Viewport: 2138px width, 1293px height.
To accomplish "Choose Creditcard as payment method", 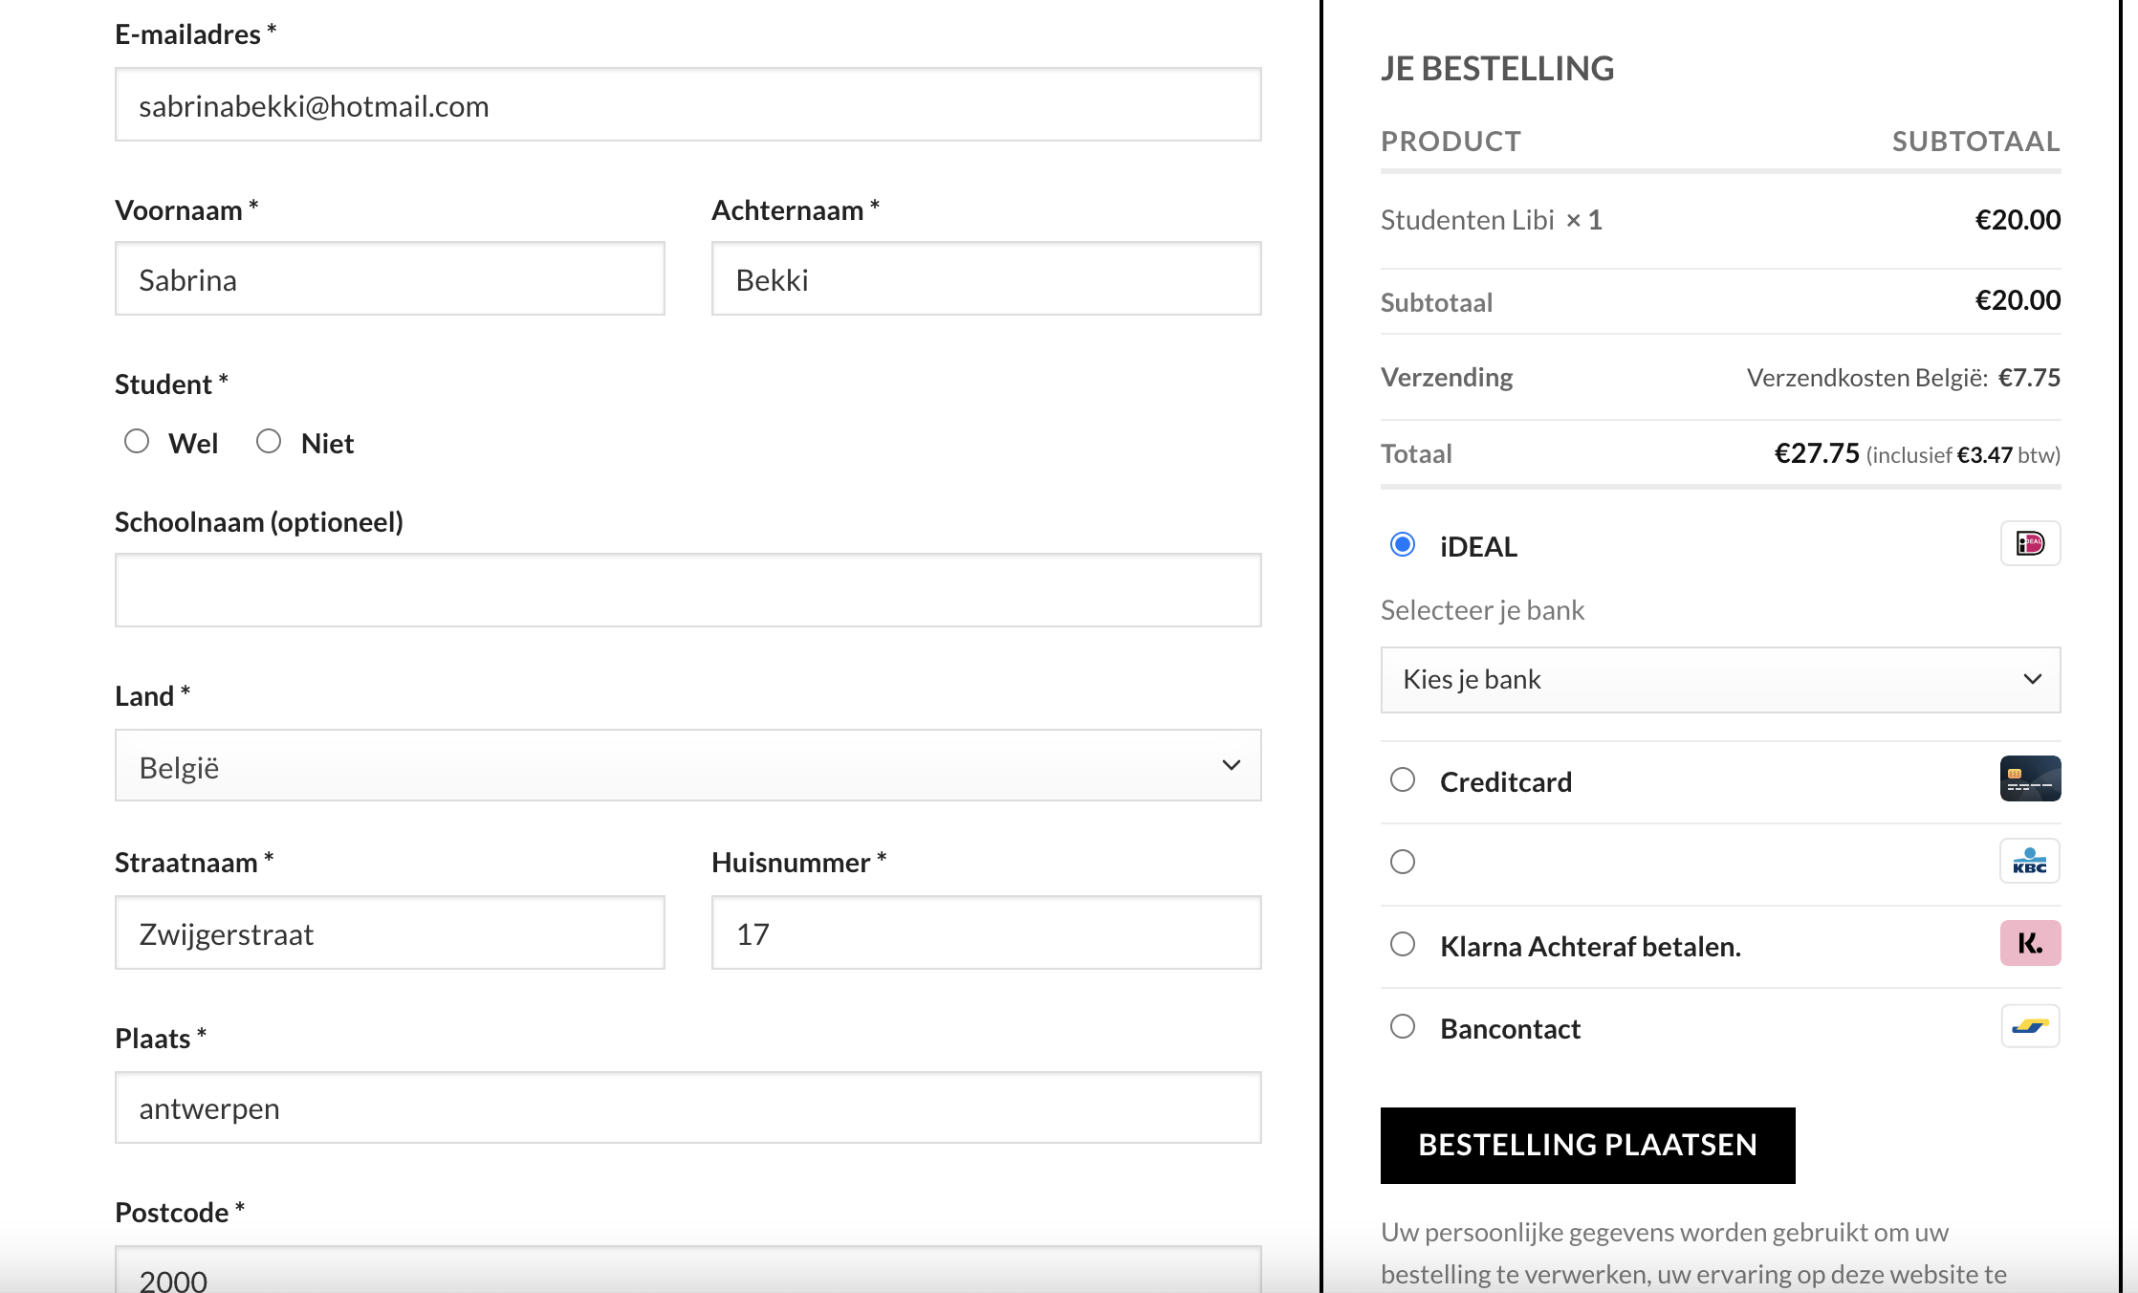I will (1403, 779).
